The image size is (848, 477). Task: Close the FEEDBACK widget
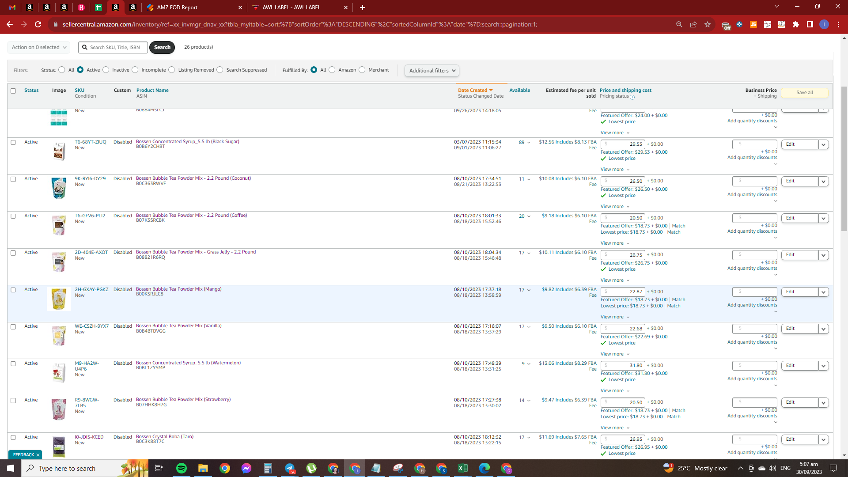tap(38, 455)
